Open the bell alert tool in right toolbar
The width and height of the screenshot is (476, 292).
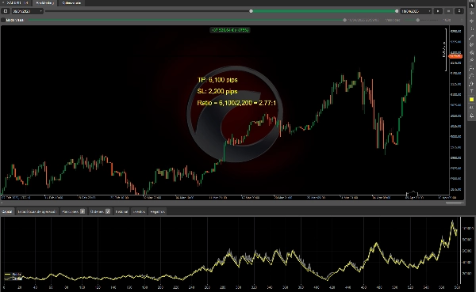pos(471,116)
